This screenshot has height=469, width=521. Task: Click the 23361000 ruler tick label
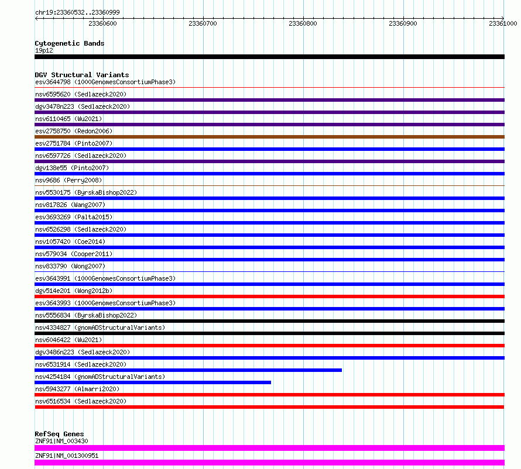coord(503,23)
